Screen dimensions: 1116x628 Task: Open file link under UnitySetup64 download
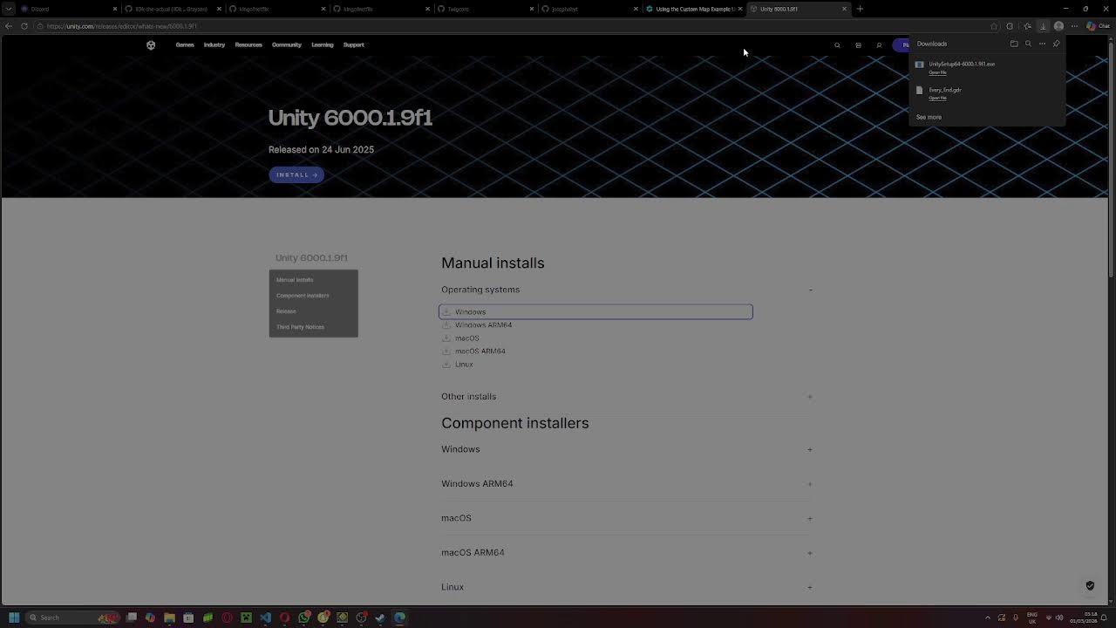(937, 72)
